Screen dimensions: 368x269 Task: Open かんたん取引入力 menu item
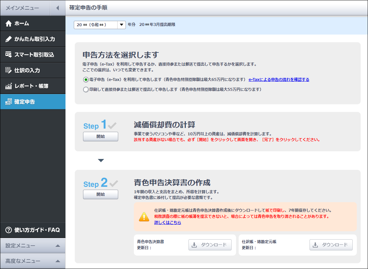click(33, 39)
